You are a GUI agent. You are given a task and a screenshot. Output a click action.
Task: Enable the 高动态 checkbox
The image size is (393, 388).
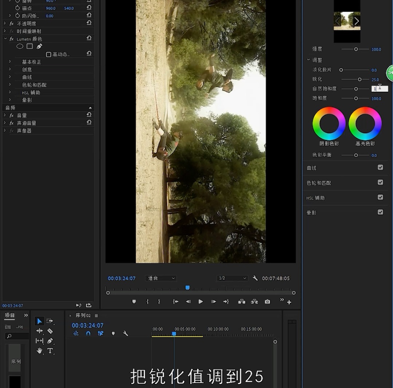48,54
